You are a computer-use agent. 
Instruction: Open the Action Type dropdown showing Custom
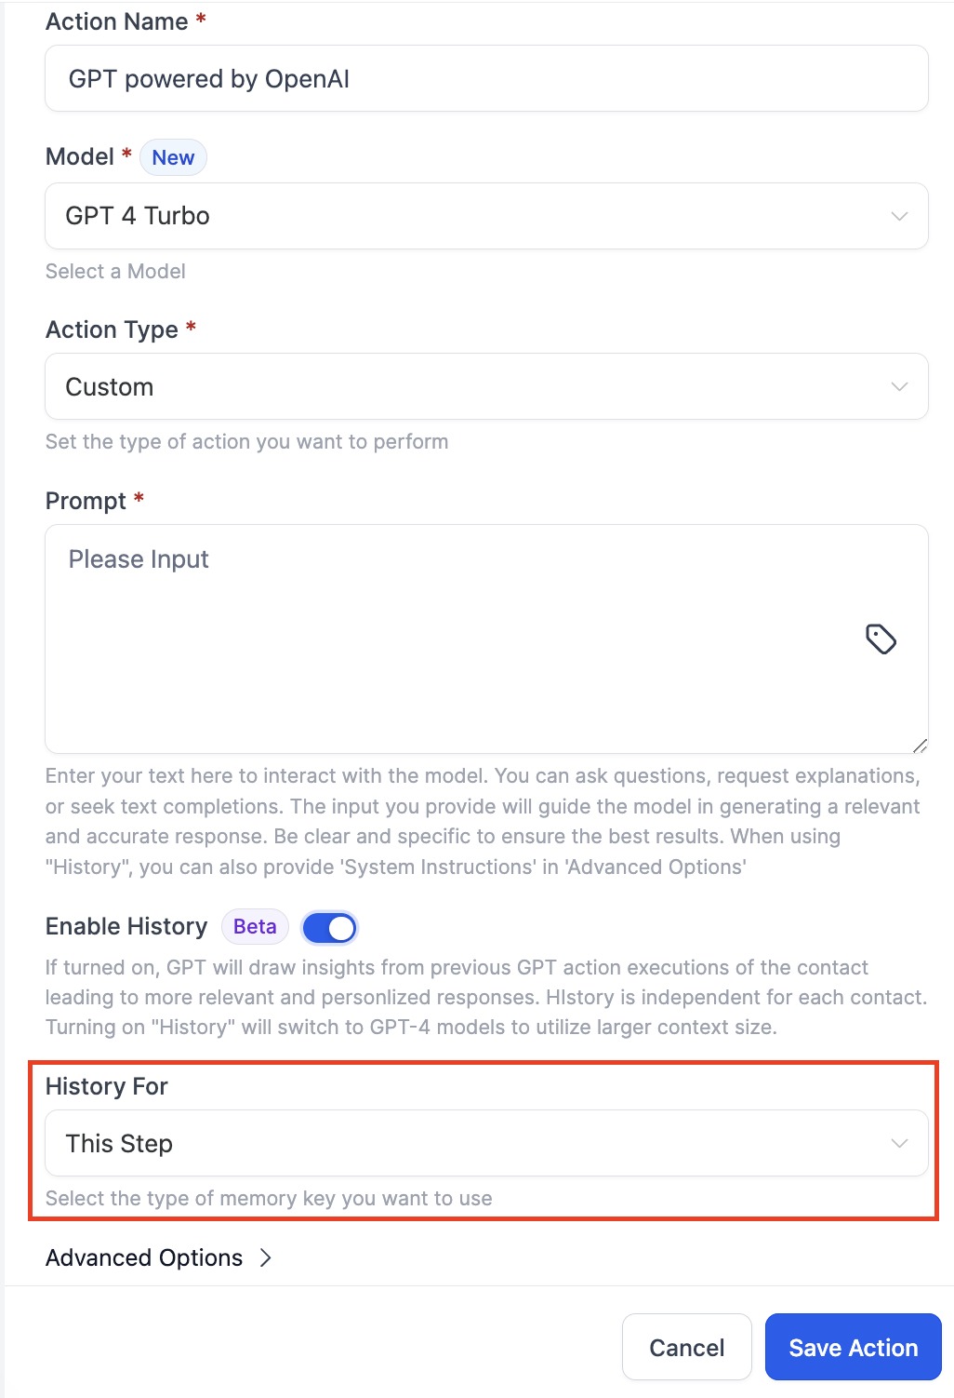(x=486, y=386)
